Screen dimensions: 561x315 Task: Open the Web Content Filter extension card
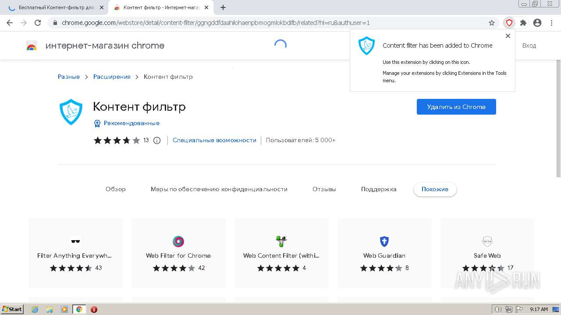pos(281,253)
